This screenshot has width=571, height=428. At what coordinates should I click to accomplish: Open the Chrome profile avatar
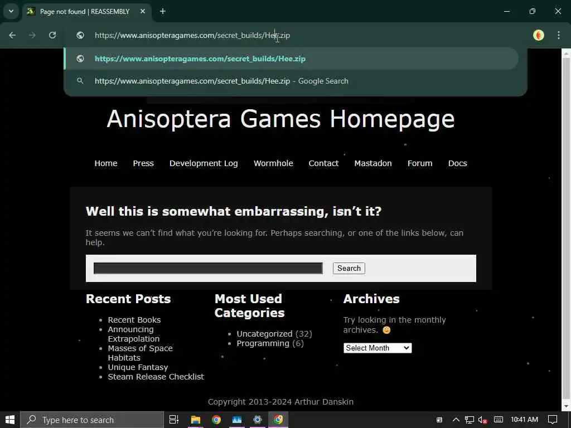click(x=538, y=35)
